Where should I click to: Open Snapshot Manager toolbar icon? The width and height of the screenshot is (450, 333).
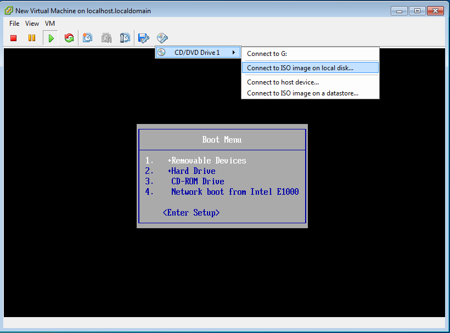125,38
